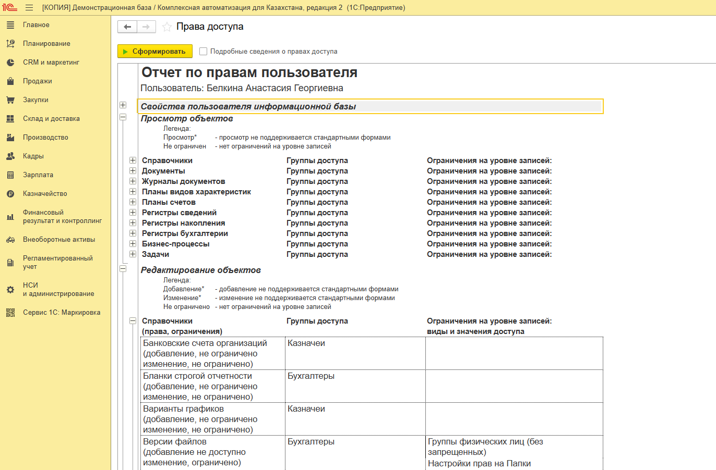Screen dimensions: 716x470
Task: Enable Подробные сведения о правах доступа checkbox
Action: point(204,52)
